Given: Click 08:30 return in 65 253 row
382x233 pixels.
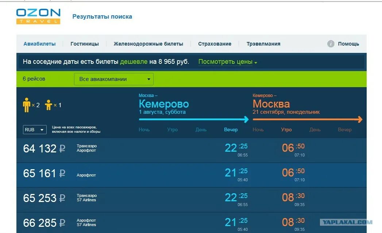Looking at the screenshot, I should (293, 198).
